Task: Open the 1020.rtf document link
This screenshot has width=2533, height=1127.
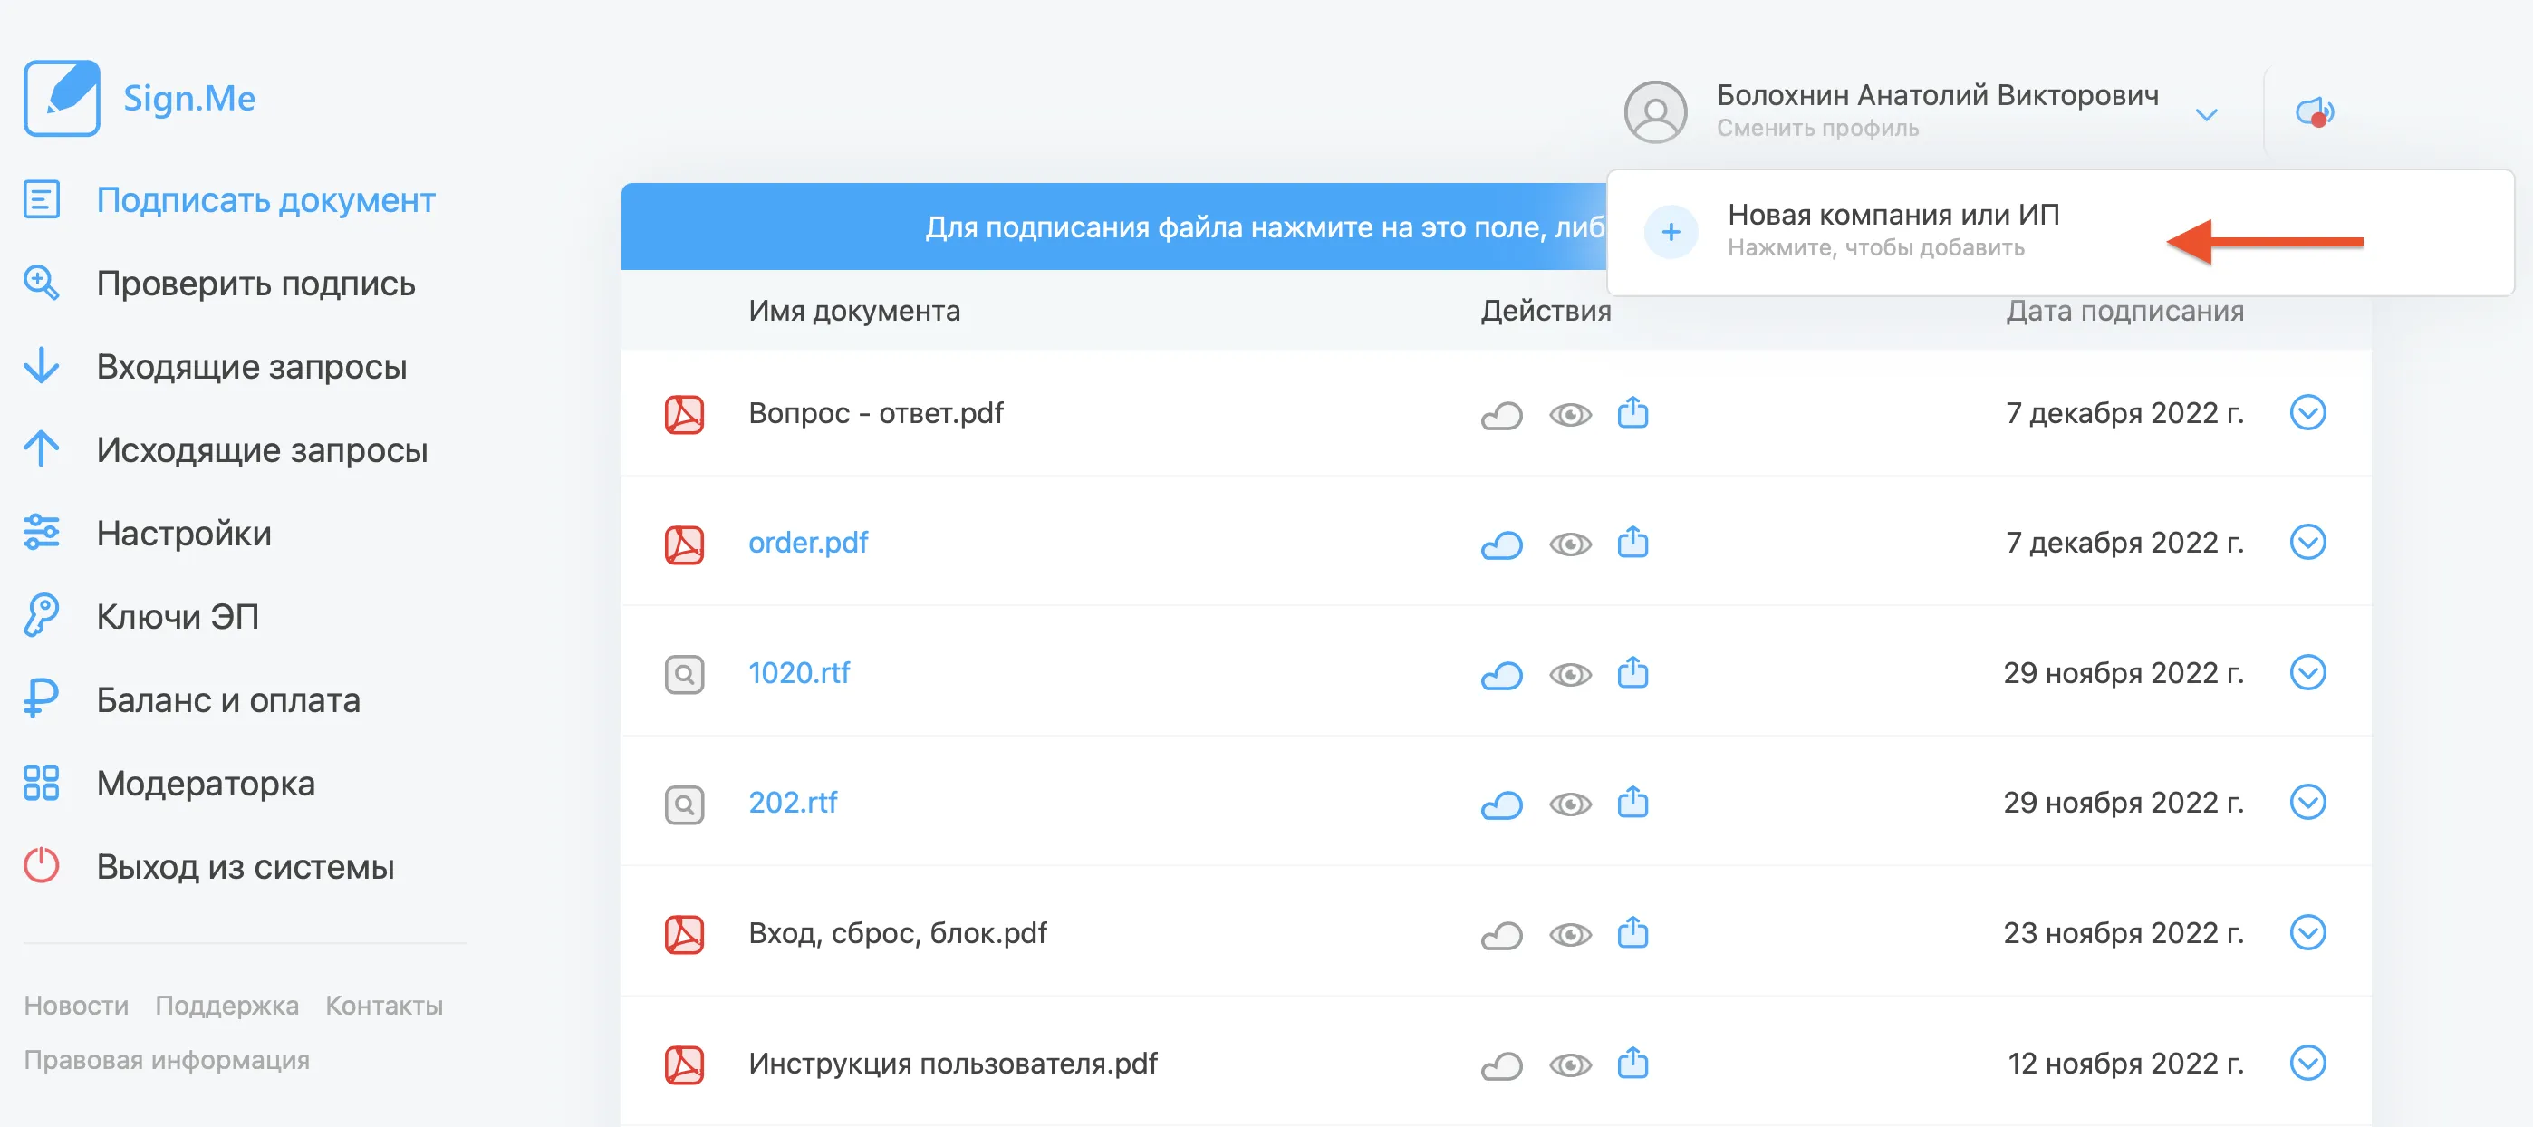Action: [x=798, y=672]
